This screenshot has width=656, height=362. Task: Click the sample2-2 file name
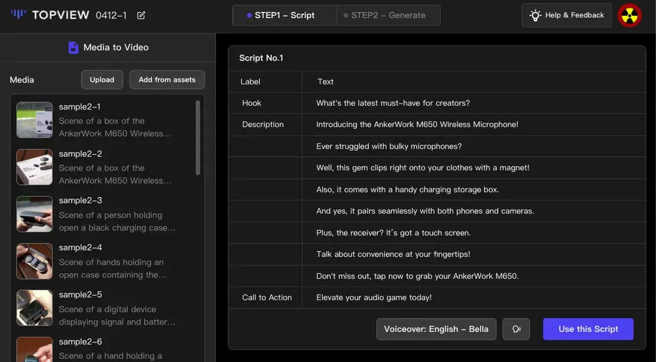80,154
